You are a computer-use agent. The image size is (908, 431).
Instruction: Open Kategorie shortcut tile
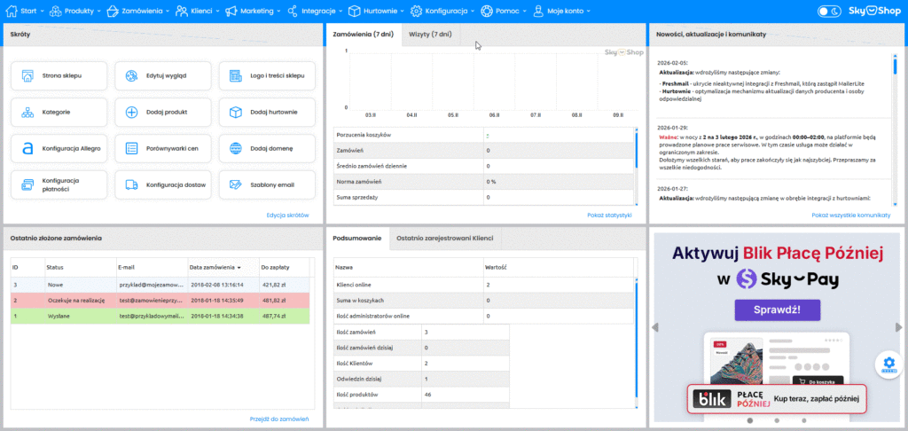pyautogui.click(x=59, y=113)
